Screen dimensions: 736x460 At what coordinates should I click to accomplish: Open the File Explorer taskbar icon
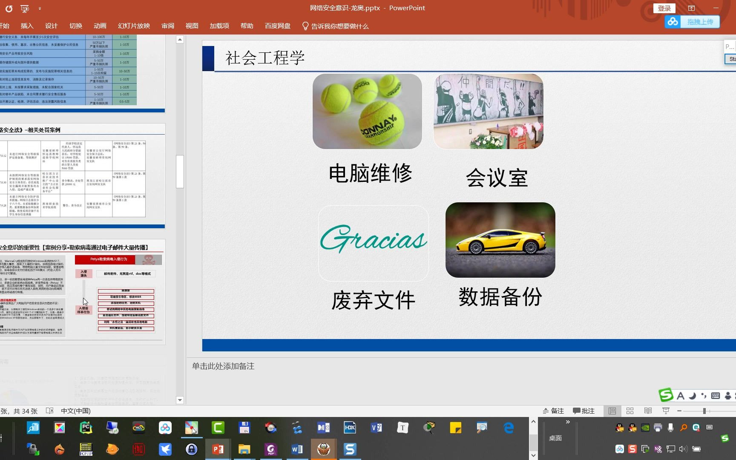[x=244, y=449]
